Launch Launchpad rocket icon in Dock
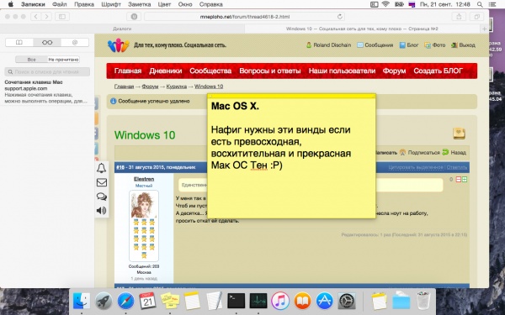Screen dimensions: 505x315 [x=104, y=301]
